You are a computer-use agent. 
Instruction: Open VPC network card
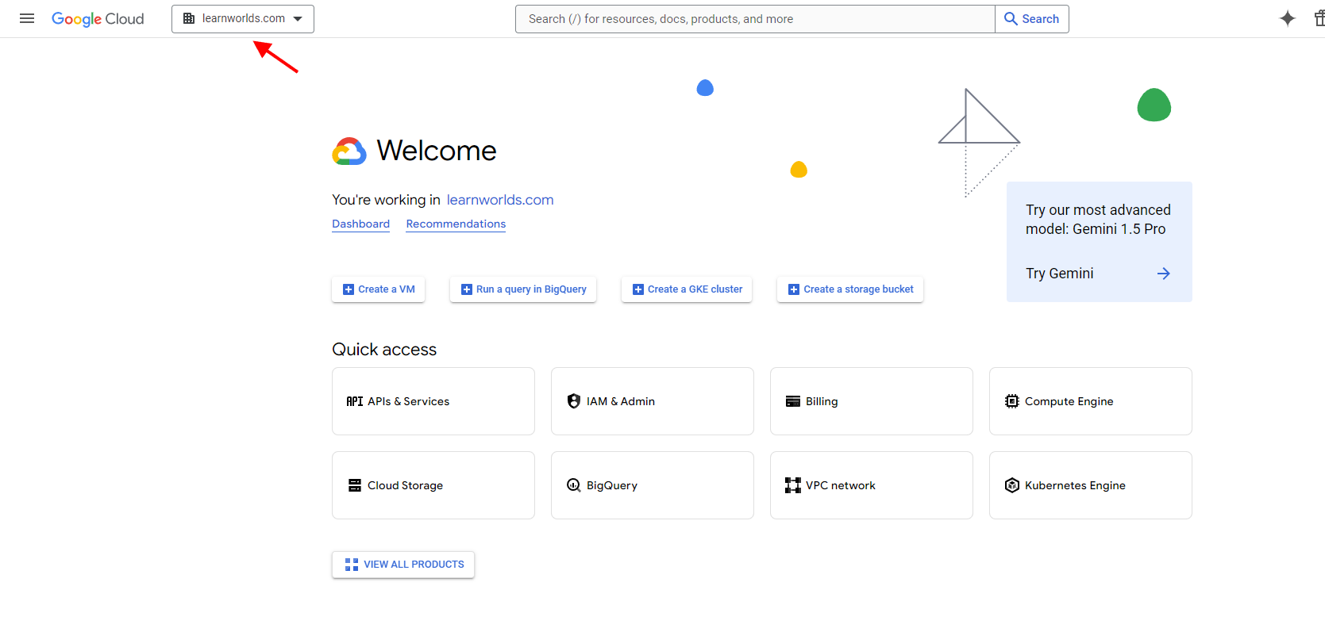pyautogui.click(x=872, y=485)
